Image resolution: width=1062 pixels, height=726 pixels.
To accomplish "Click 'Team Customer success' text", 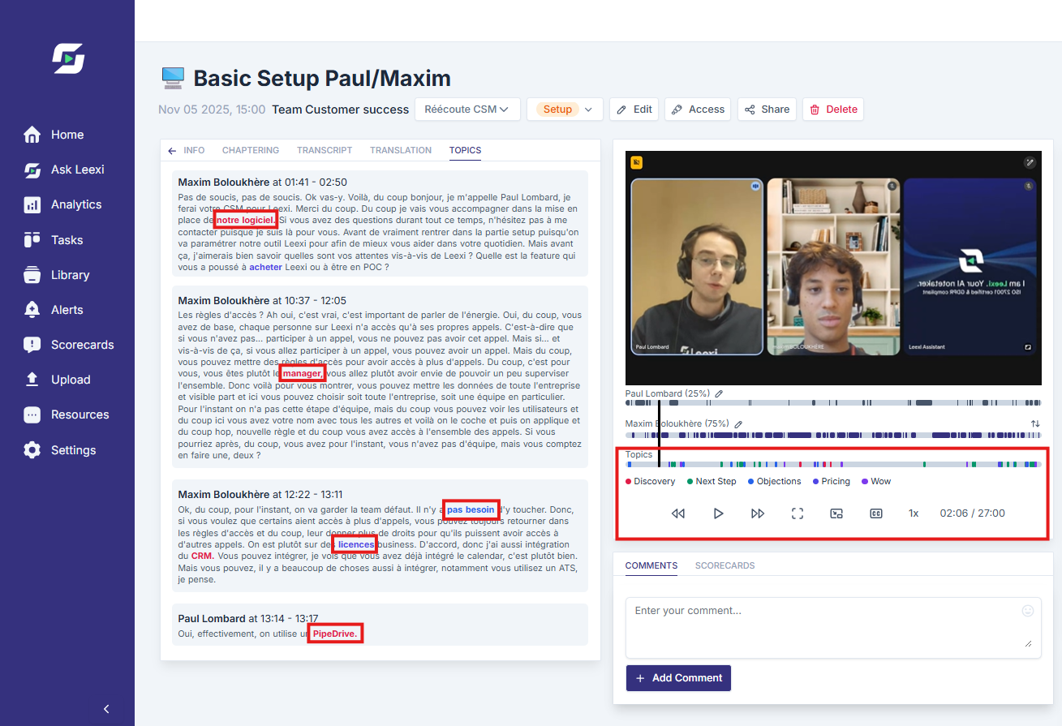I will pyautogui.click(x=341, y=110).
